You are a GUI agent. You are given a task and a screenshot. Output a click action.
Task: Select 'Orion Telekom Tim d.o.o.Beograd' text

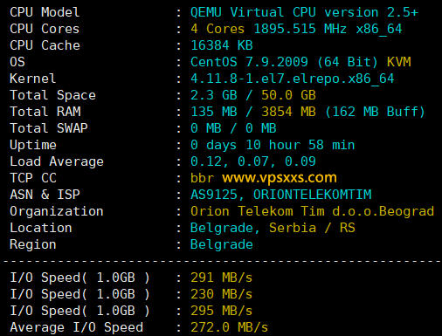(312, 211)
